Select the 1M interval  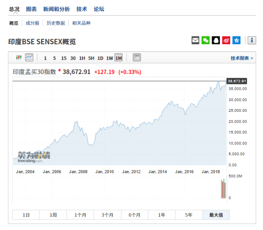point(118,58)
